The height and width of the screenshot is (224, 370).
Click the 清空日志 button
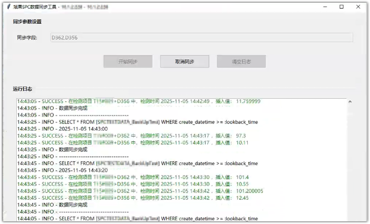point(241,62)
